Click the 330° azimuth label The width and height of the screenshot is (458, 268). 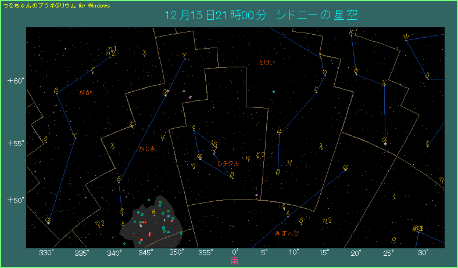coord(46,252)
